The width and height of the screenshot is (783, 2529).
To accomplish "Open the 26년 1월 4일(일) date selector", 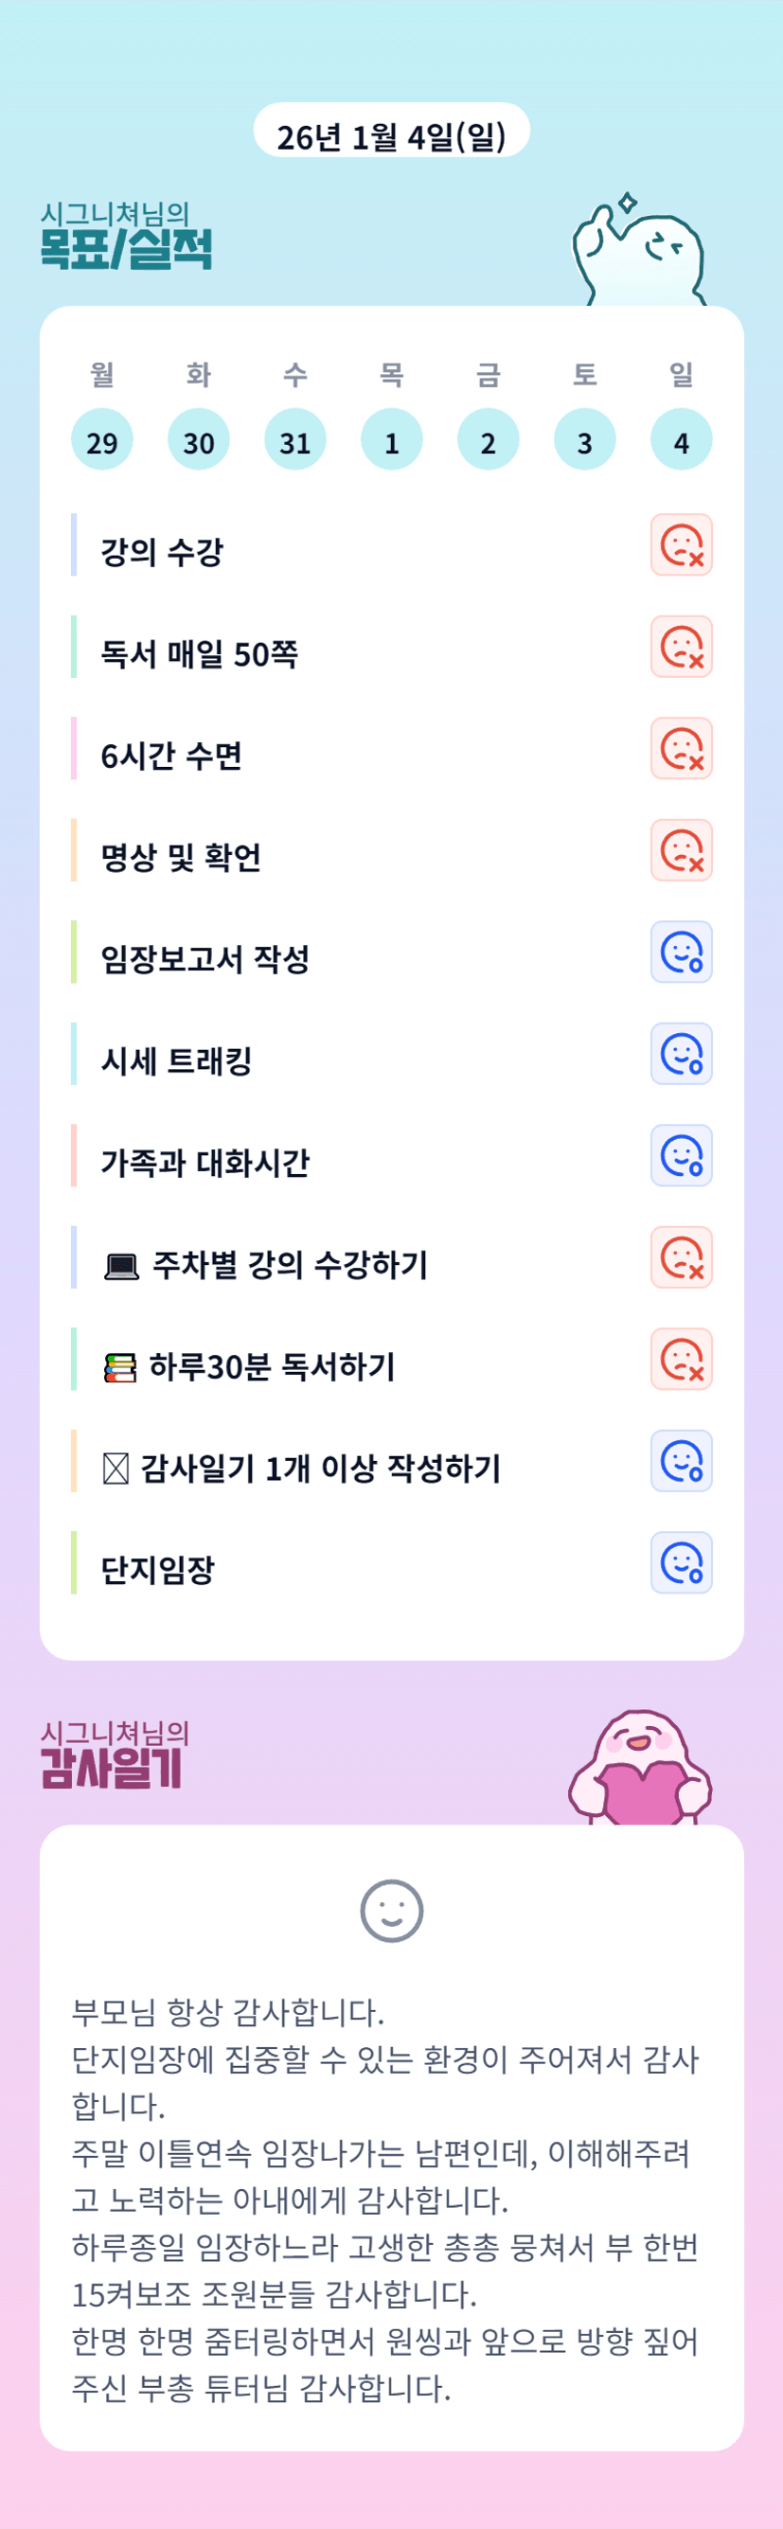I will click(392, 134).
